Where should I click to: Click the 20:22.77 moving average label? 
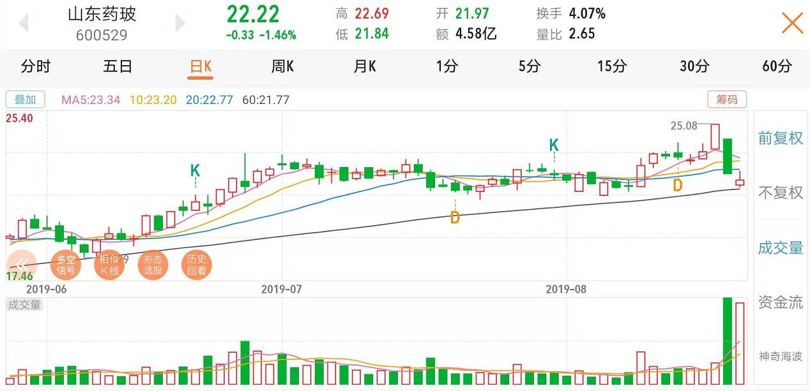[209, 100]
